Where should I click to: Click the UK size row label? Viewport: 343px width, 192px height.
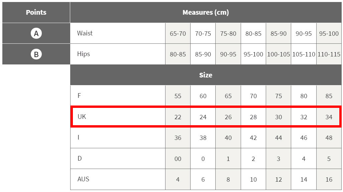point(82,117)
